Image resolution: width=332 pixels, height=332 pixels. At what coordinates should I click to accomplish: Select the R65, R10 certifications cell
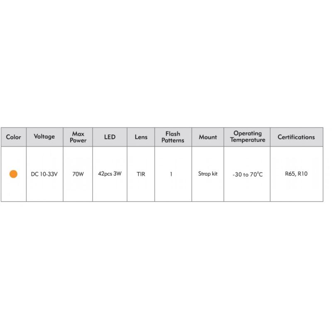296,174
